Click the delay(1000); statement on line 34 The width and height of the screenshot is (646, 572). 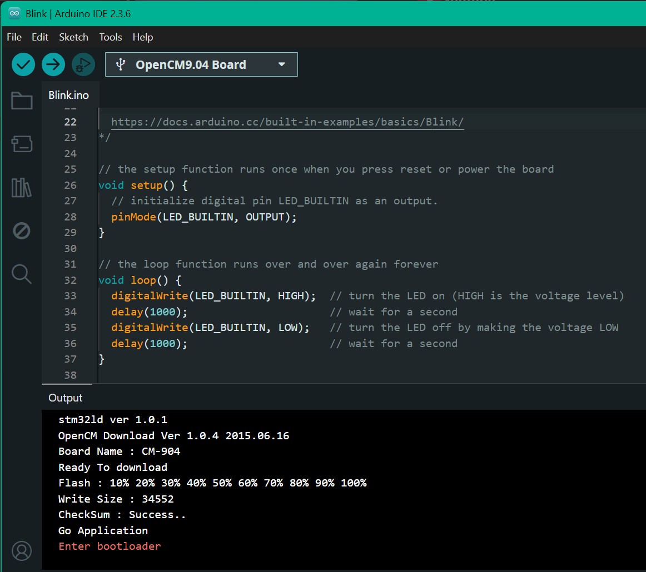(x=149, y=312)
